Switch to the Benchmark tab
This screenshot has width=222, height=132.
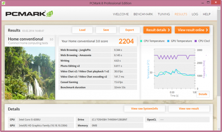tap(143, 14)
